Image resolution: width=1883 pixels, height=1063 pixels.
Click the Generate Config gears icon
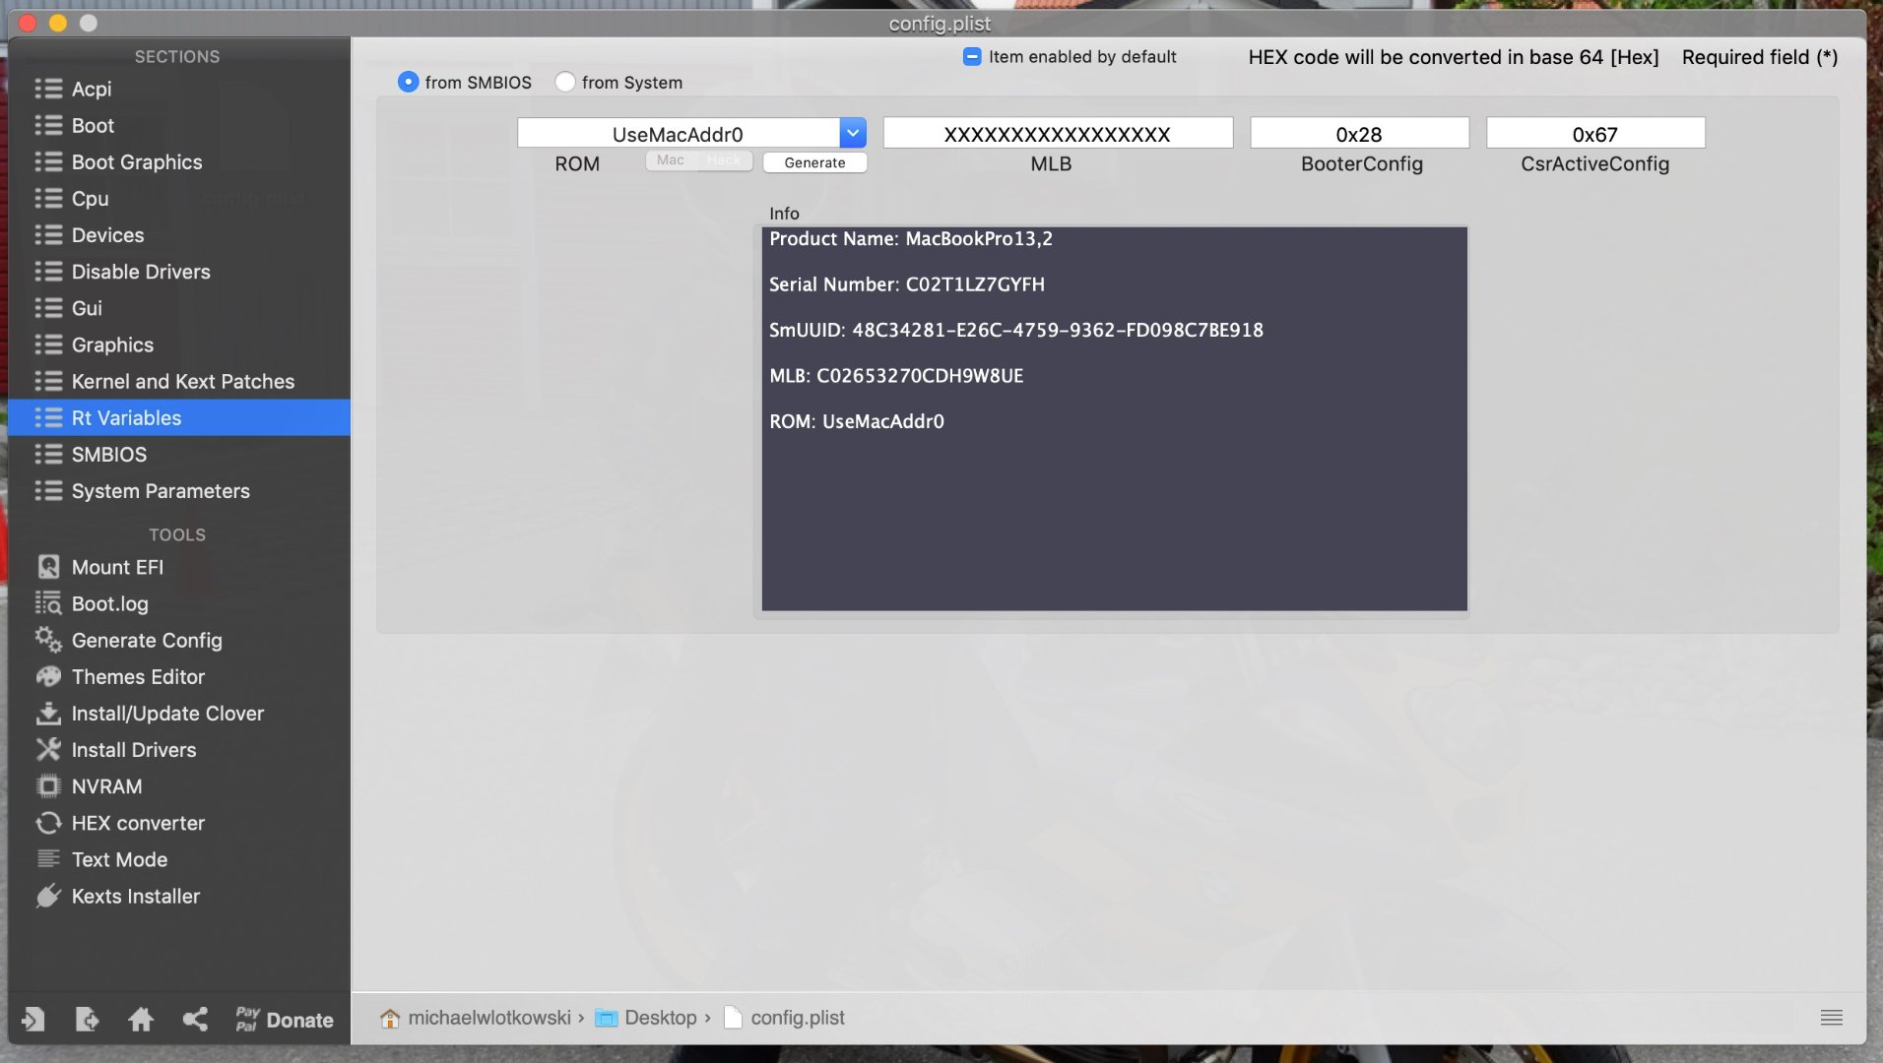tap(48, 640)
